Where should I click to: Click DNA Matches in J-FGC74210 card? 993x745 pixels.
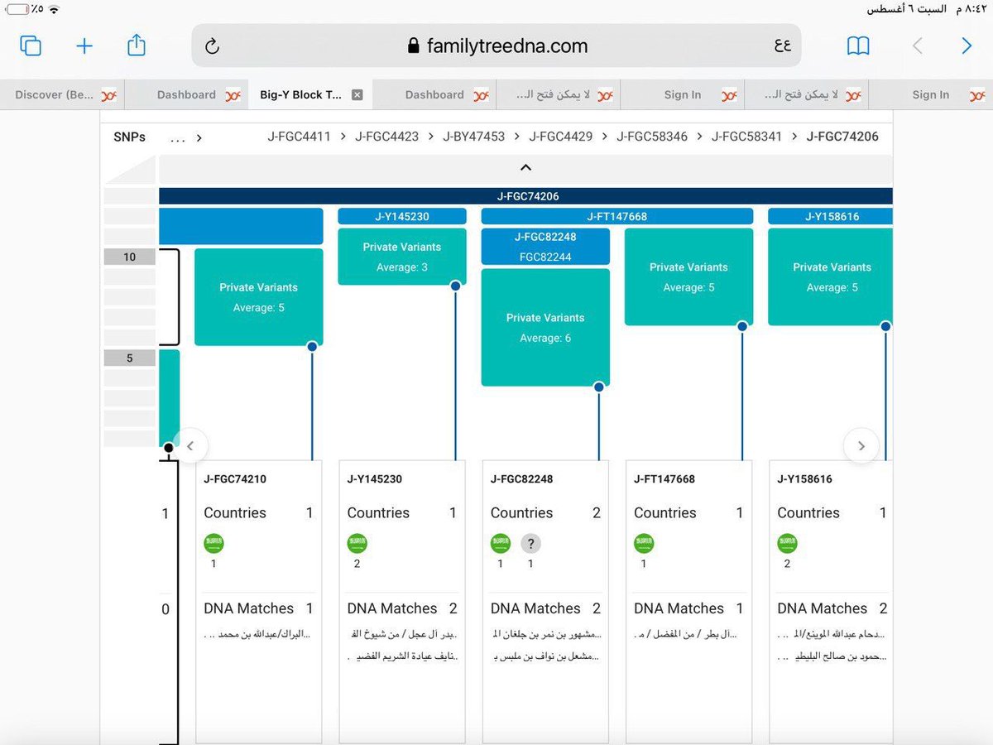[x=248, y=608]
